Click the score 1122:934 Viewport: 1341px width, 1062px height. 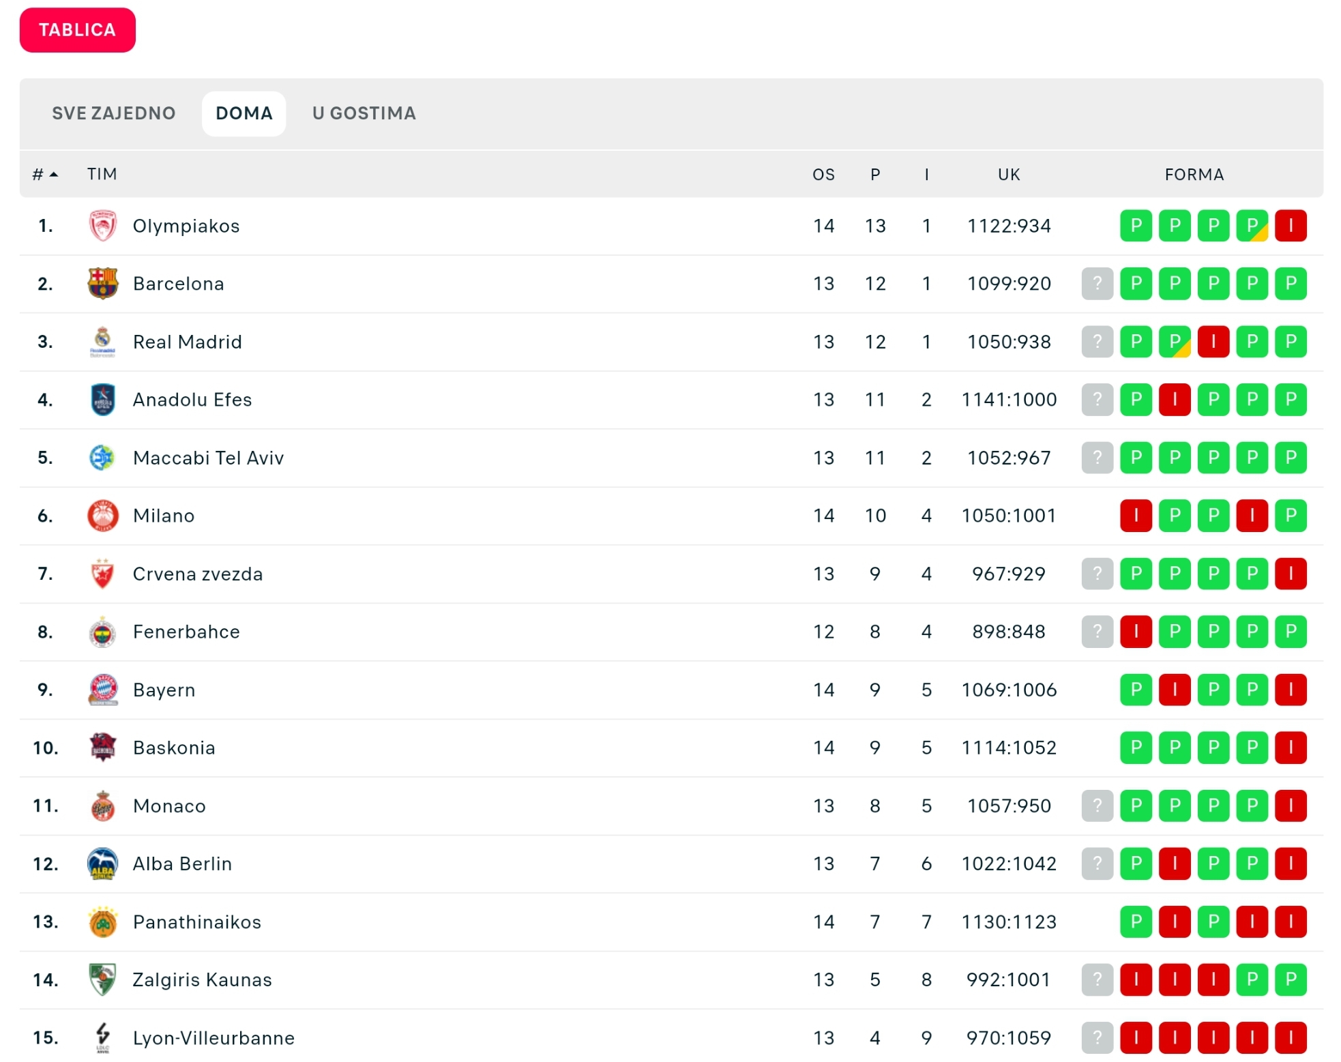[x=1009, y=226]
